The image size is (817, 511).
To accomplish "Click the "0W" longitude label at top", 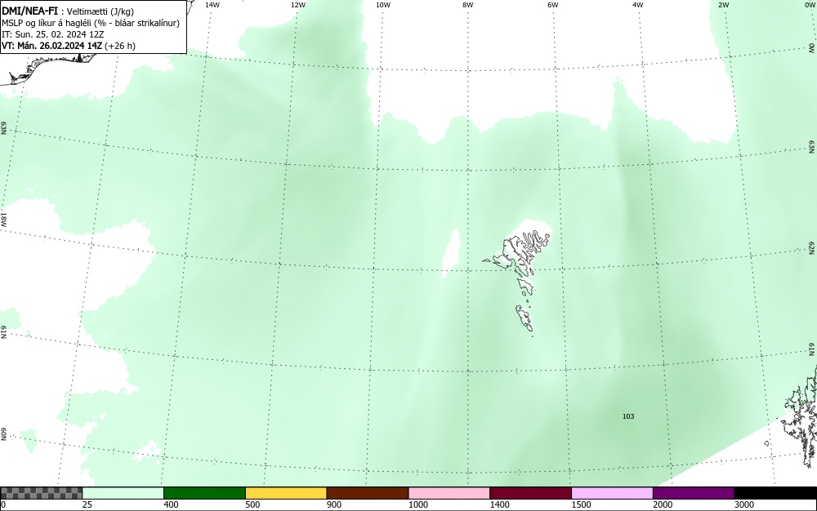I will pos(809,5).
